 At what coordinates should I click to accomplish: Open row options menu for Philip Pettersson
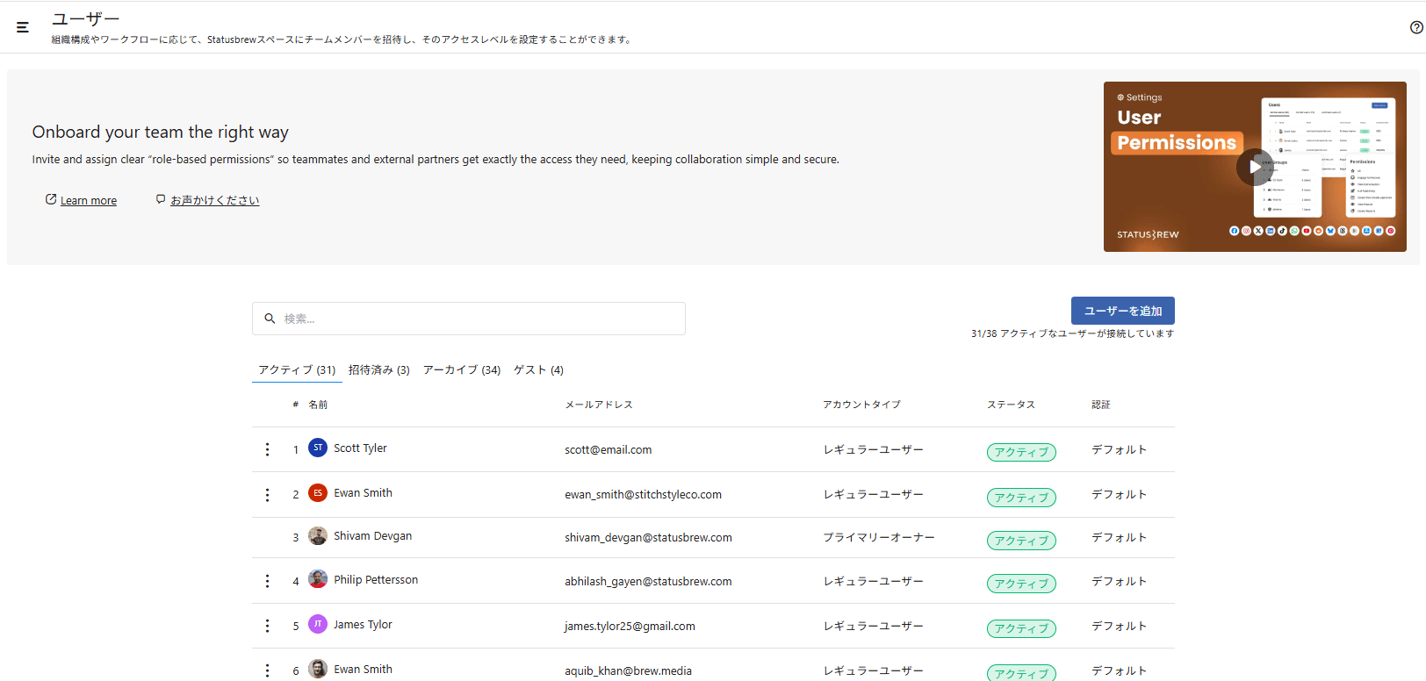pos(267,581)
